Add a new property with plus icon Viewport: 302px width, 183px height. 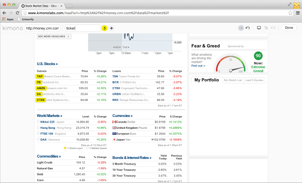click(111, 28)
